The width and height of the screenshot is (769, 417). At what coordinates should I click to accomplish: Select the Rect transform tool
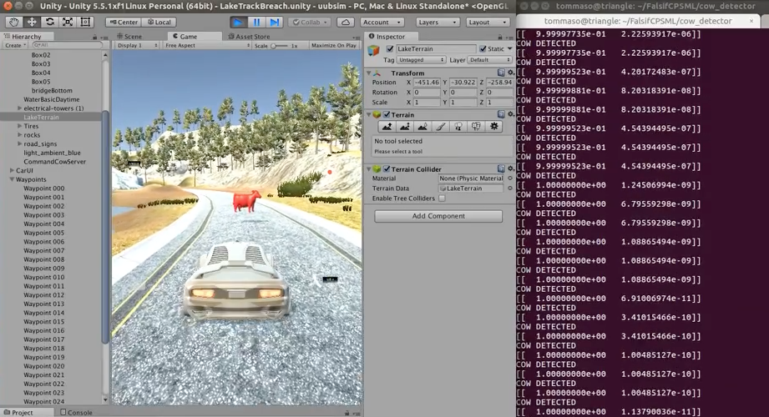click(85, 22)
